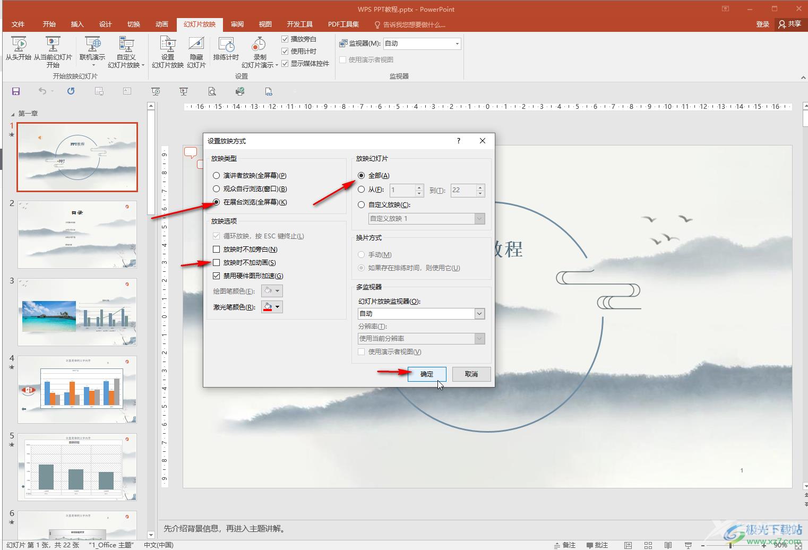Select 从(F) slide range radio button
This screenshot has height=550, width=808.
tap(361, 190)
